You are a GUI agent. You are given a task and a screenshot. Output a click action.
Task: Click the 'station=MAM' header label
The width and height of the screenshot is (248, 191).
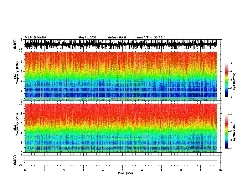pos(117,37)
